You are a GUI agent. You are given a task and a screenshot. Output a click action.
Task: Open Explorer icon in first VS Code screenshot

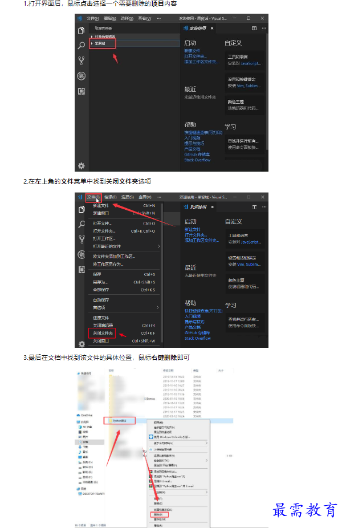pyautogui.click(x=81, y=31)
